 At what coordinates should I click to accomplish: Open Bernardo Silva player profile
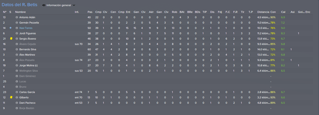click(x=28, y=50)
